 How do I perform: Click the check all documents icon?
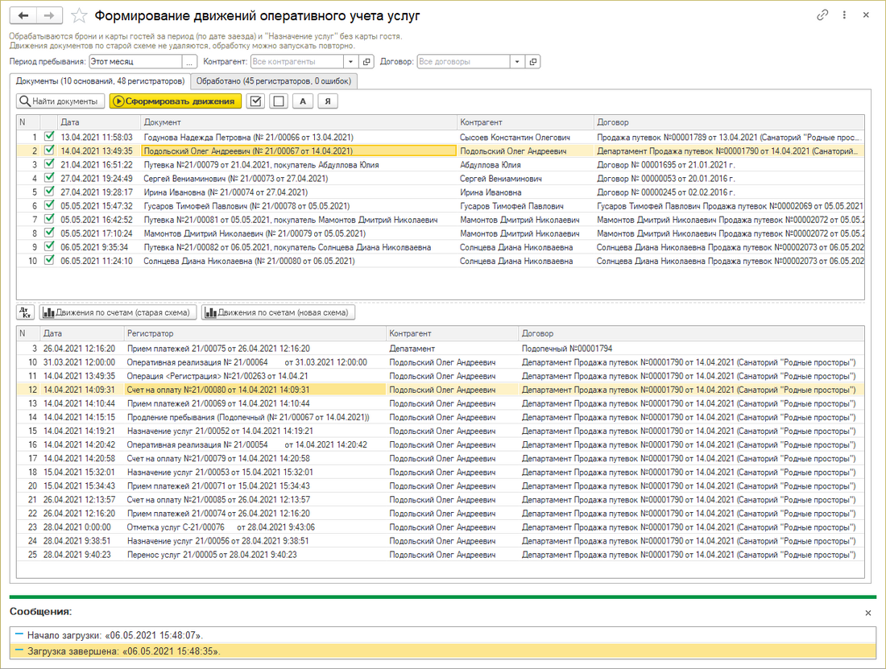point(256,101)
